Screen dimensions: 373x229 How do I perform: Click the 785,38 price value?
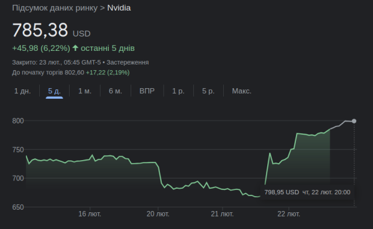coord(40,30)
